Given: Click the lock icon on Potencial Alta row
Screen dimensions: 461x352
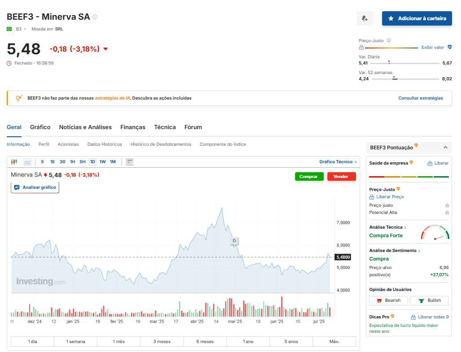Looking at the screenshot, I should [447, 212].
